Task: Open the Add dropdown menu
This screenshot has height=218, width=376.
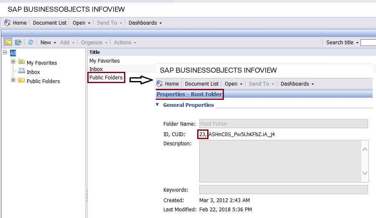Action: [67, 43]
